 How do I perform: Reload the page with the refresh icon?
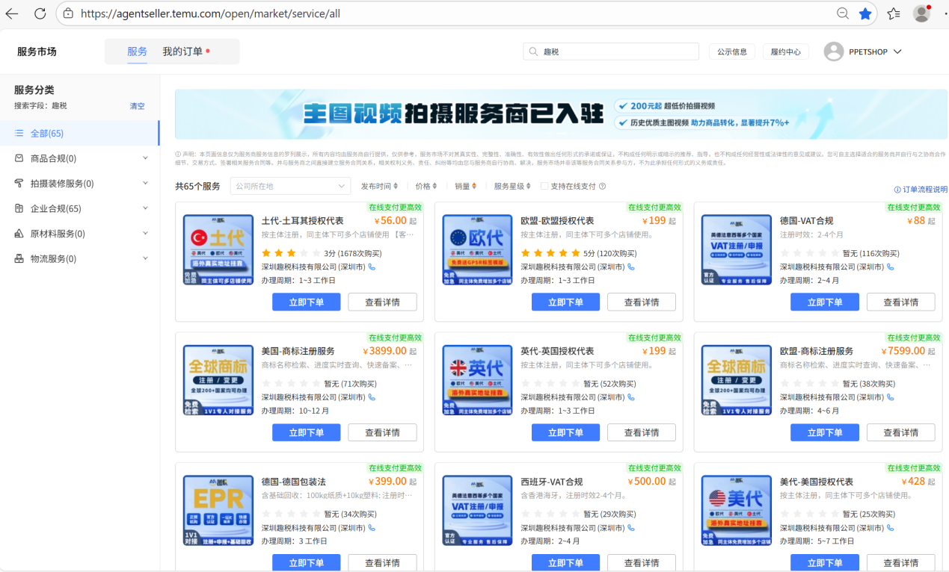click(40, 13)
